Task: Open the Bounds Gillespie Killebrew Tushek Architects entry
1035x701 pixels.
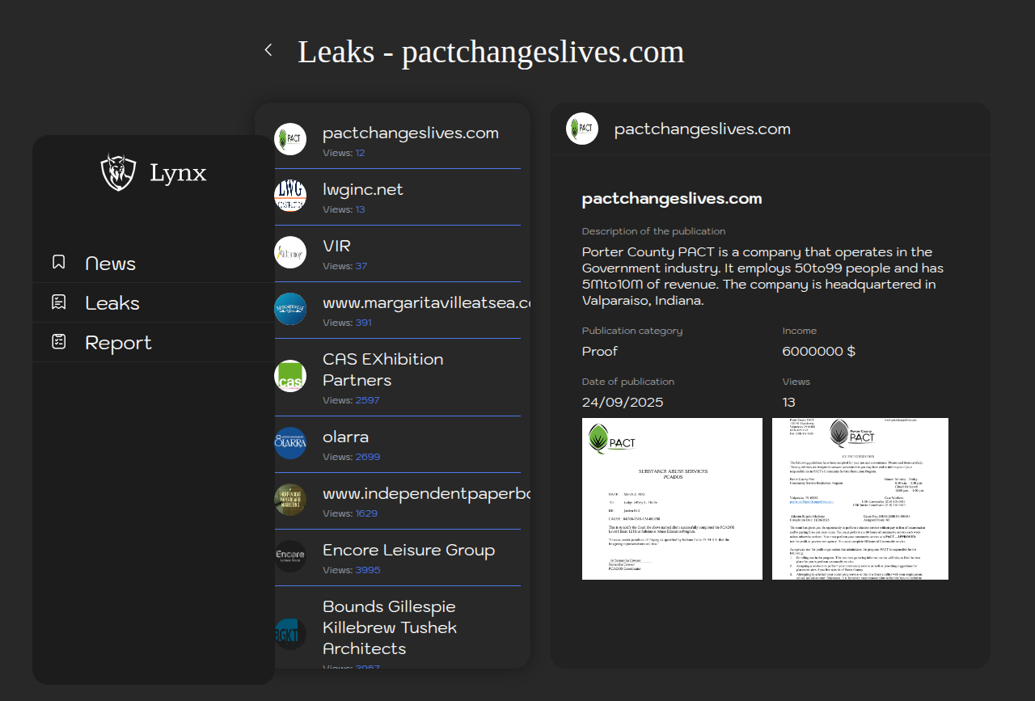Action: coord(390,627)
